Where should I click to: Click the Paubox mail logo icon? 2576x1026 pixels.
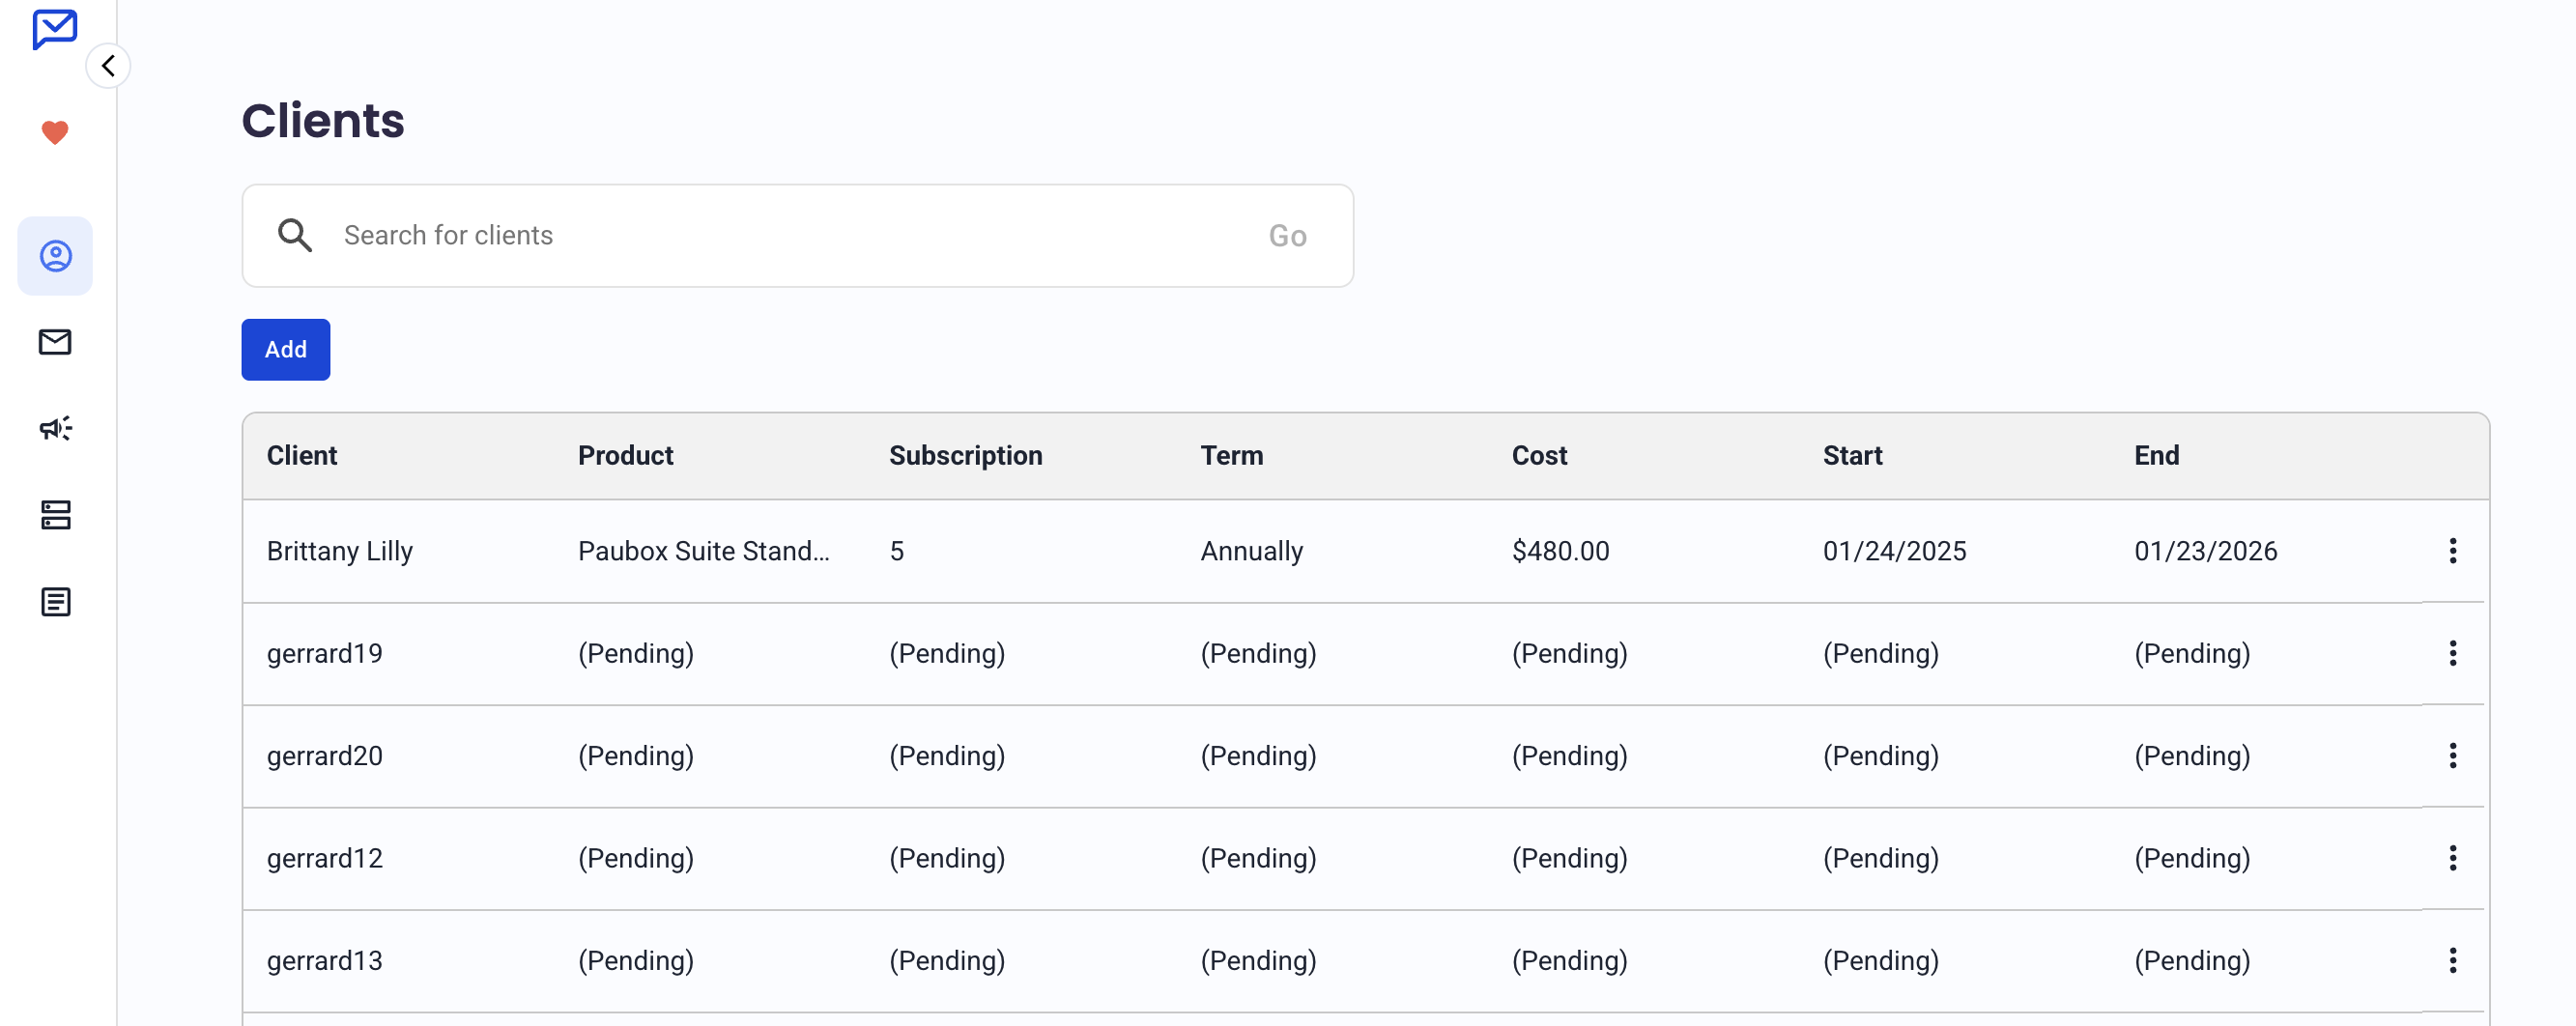54,29
